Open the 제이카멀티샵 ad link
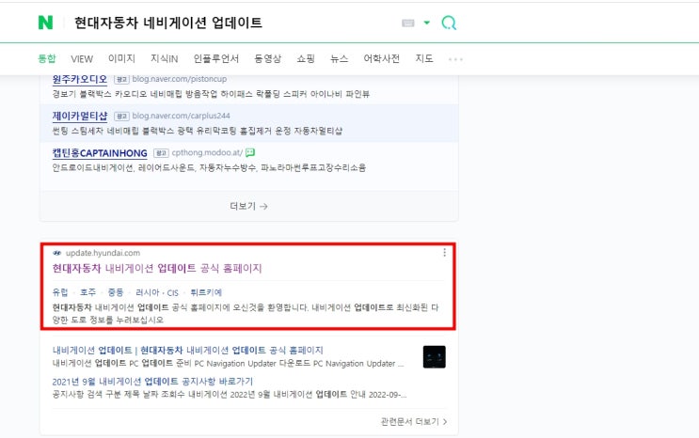This screenshot has width=699, height=438. pyautogui.click(x=80, y=116)
